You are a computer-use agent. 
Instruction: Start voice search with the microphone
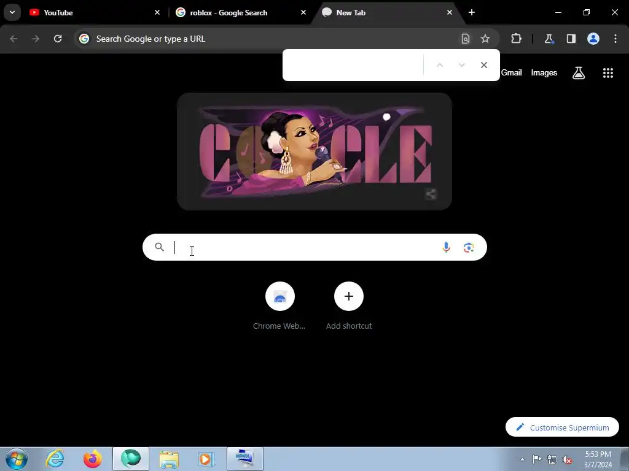(x=446, y=247)
